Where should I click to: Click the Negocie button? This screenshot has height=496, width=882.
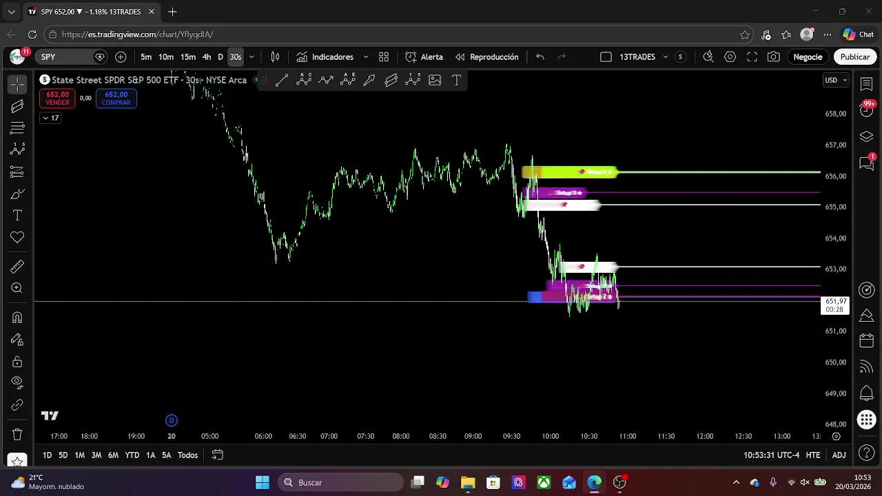[x=808, y=57]
